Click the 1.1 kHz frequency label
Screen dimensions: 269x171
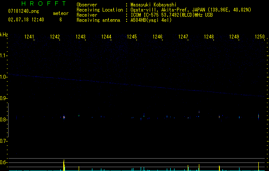pyautogui.click(x=3, y=56)
